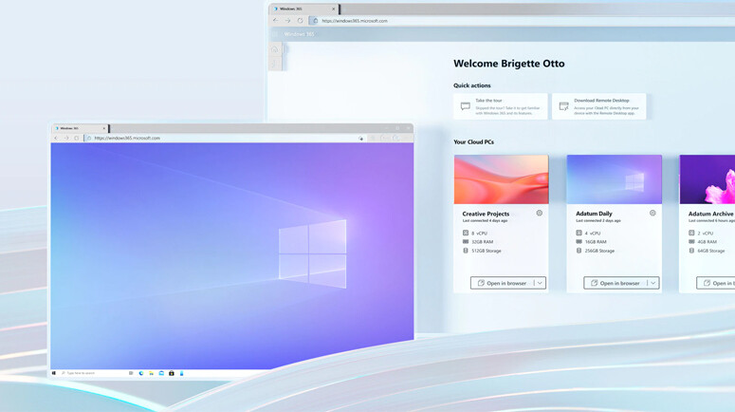Click the second sidebar icon below Home
The image size is (735, 412).
pyautogui.click(x=275, y=64)
